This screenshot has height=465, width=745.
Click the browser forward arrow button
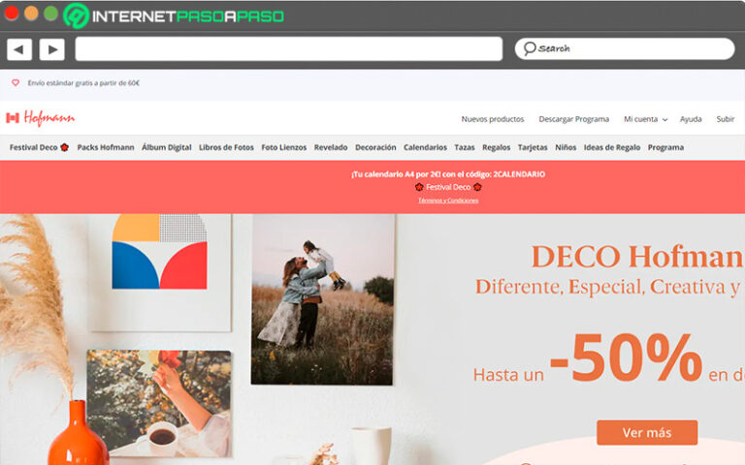[x=52, y=49]
